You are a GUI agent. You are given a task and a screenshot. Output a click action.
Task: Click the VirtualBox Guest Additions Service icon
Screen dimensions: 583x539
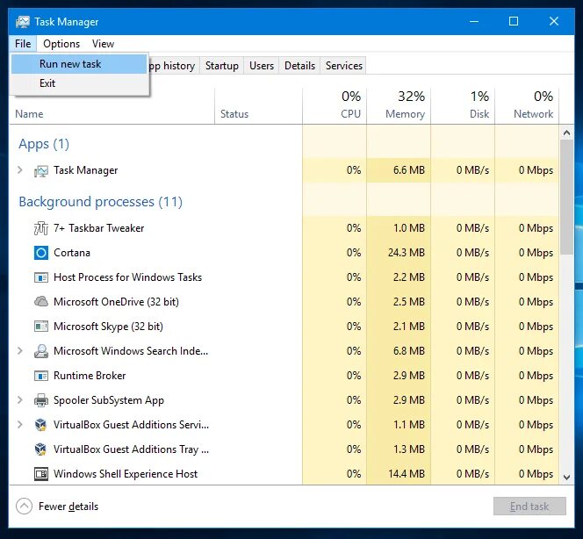41,425
